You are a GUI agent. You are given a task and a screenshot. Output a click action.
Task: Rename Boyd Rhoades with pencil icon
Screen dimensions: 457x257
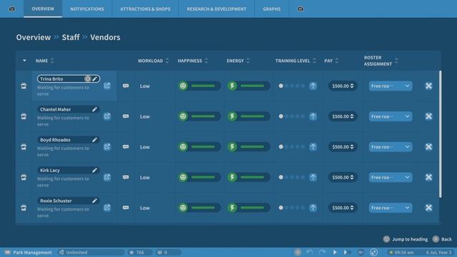pos(94,140)
